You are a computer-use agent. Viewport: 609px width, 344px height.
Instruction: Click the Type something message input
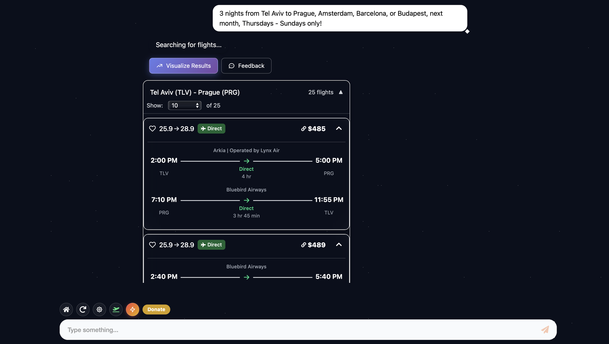point(308,330)
